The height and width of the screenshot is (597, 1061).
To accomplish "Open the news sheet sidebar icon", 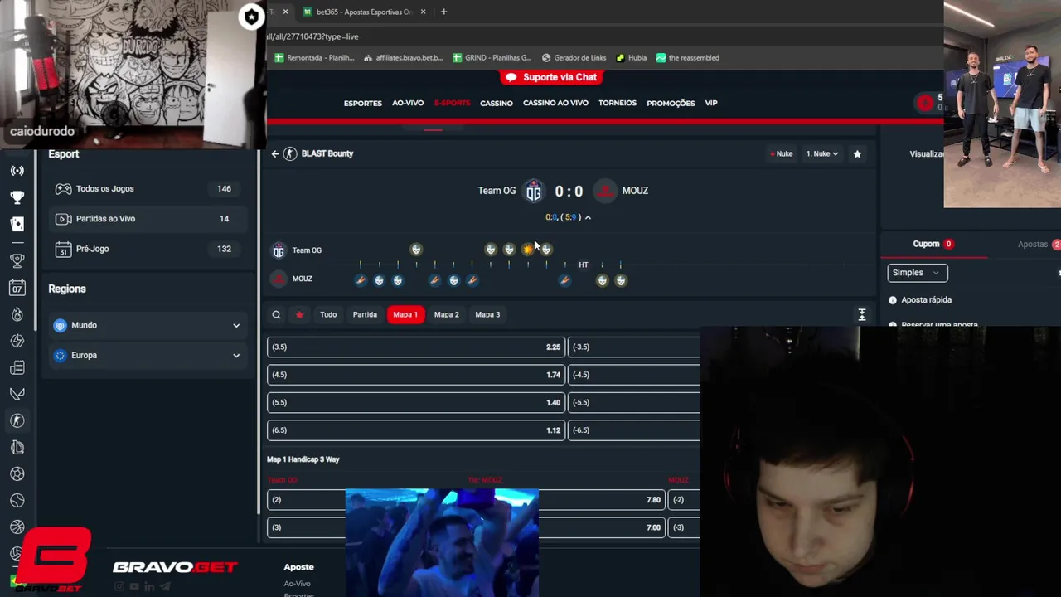I will (17, 367).
